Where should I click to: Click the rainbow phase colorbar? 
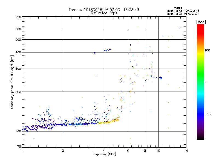point(200,82)
